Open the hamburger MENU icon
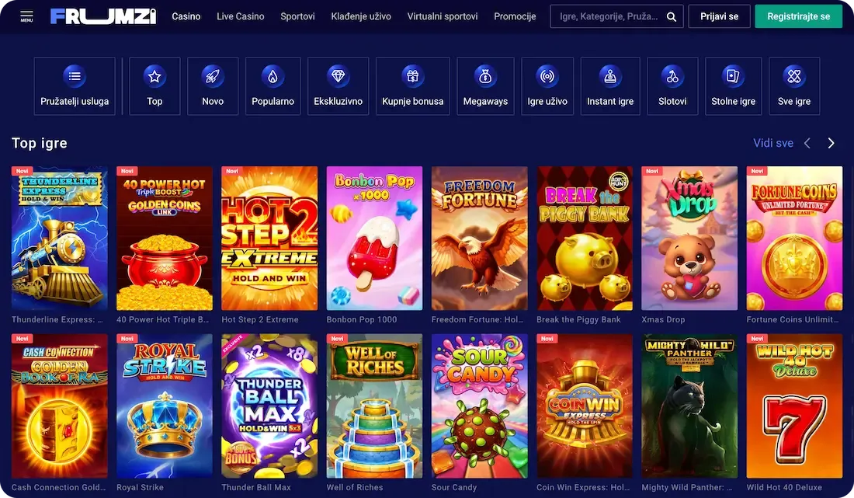The width and height of the screenshot is (854, 498). click(x=26, y=16)
